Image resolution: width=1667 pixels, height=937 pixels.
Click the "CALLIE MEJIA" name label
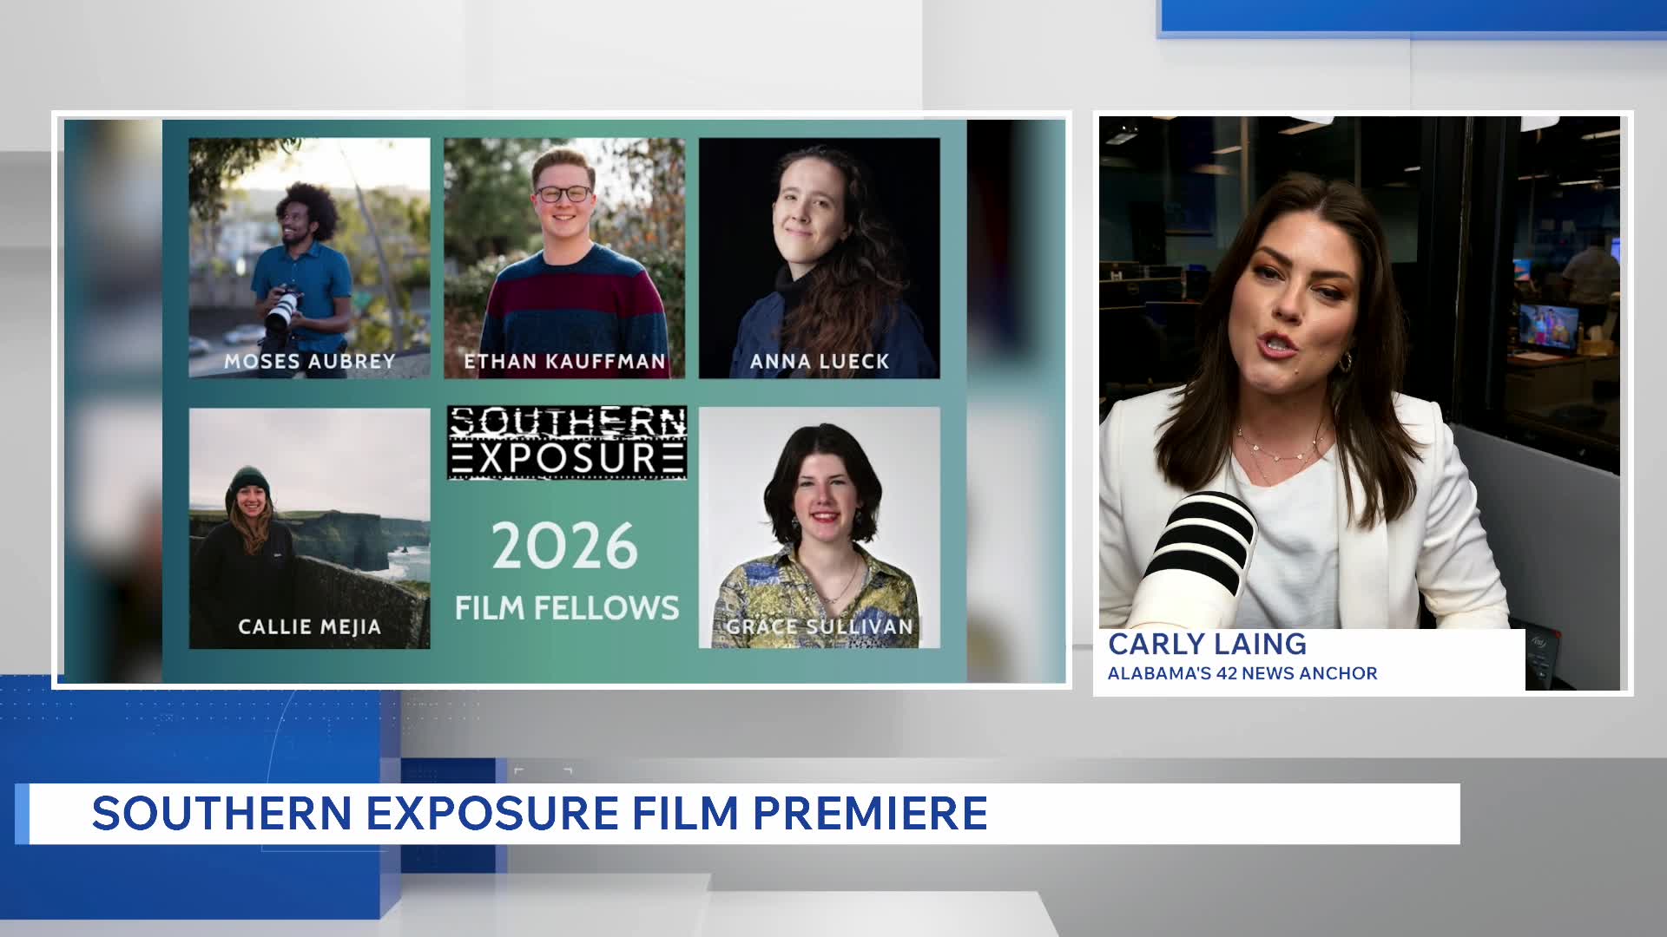[x=310, y=626]
